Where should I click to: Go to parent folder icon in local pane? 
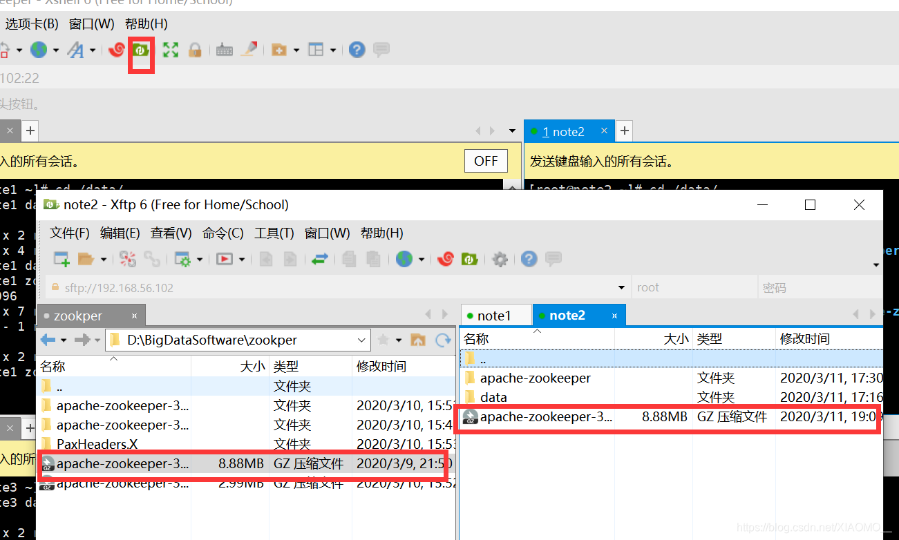pos(418,340)
